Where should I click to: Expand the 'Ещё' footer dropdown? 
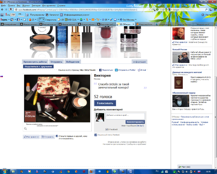202,125
